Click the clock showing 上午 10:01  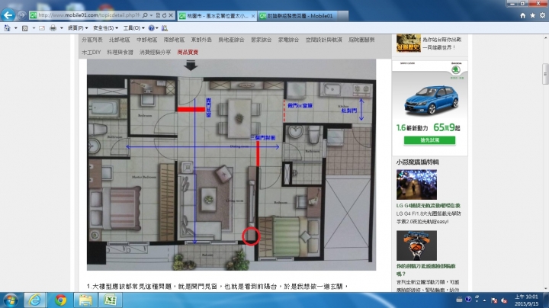tap(526, 297)
